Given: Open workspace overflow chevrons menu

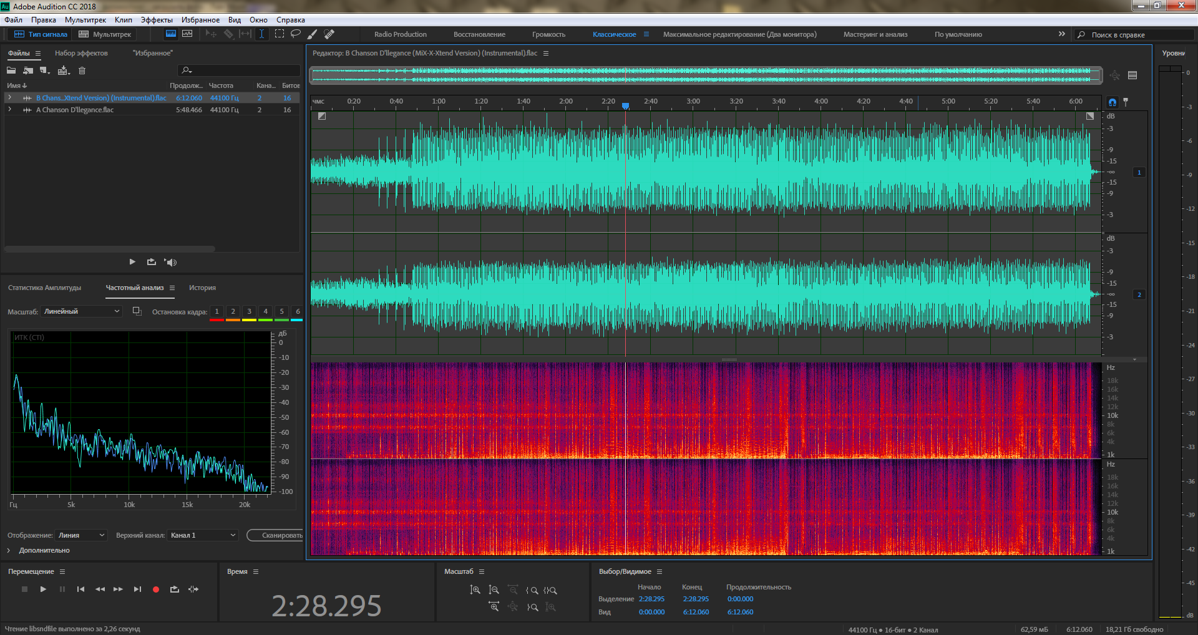Looking at the screenshot, I should click(1062, 34).
